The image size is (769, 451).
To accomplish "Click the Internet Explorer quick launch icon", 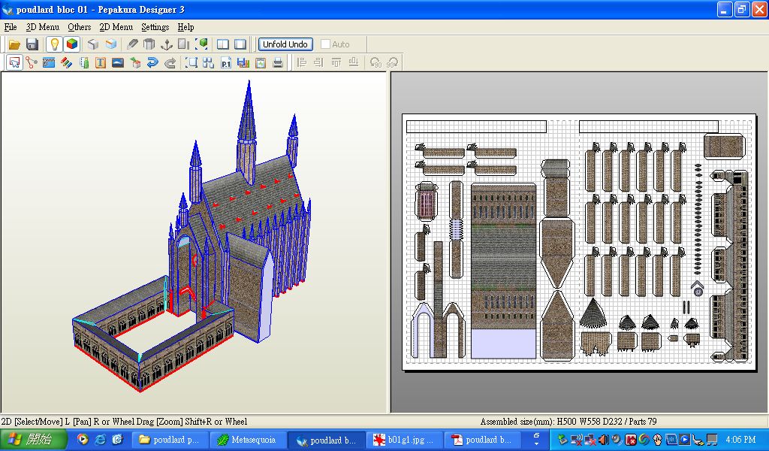I will pyautogui.click(x=100, y=440).
